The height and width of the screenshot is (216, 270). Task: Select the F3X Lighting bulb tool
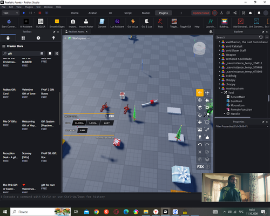(x=200, y=137)
